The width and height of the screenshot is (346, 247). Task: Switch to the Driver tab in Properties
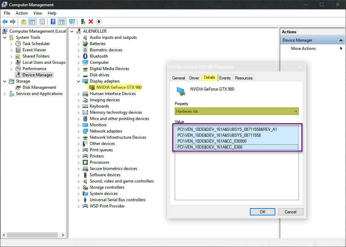[x=194, y=78]
